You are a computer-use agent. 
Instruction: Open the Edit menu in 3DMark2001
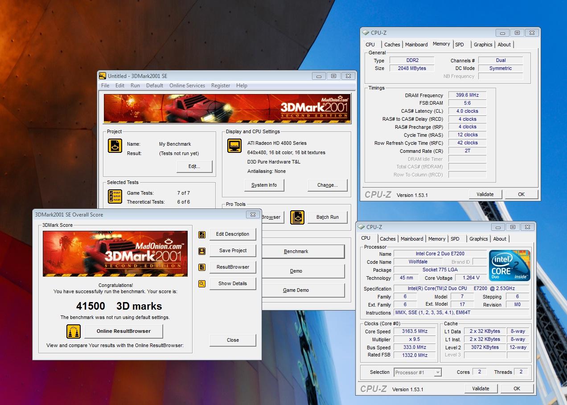click(x=120, y=86)
